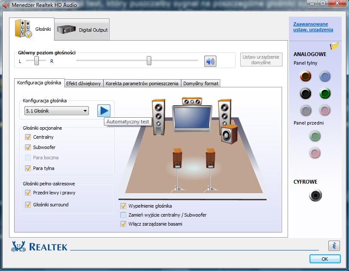The image size is (349, 271).
Task: Toggle the Głośniki surround checkbox
Action: click(28, 205)
